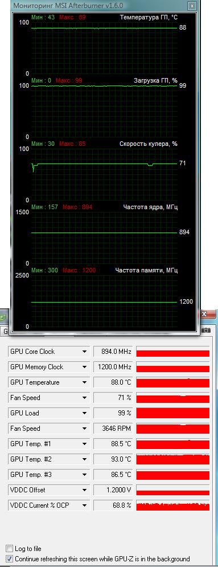The width and height of the screenshot is (218, 567).
Task: Click the Мин : 30 fan speed reading
Action: [43, 144]
